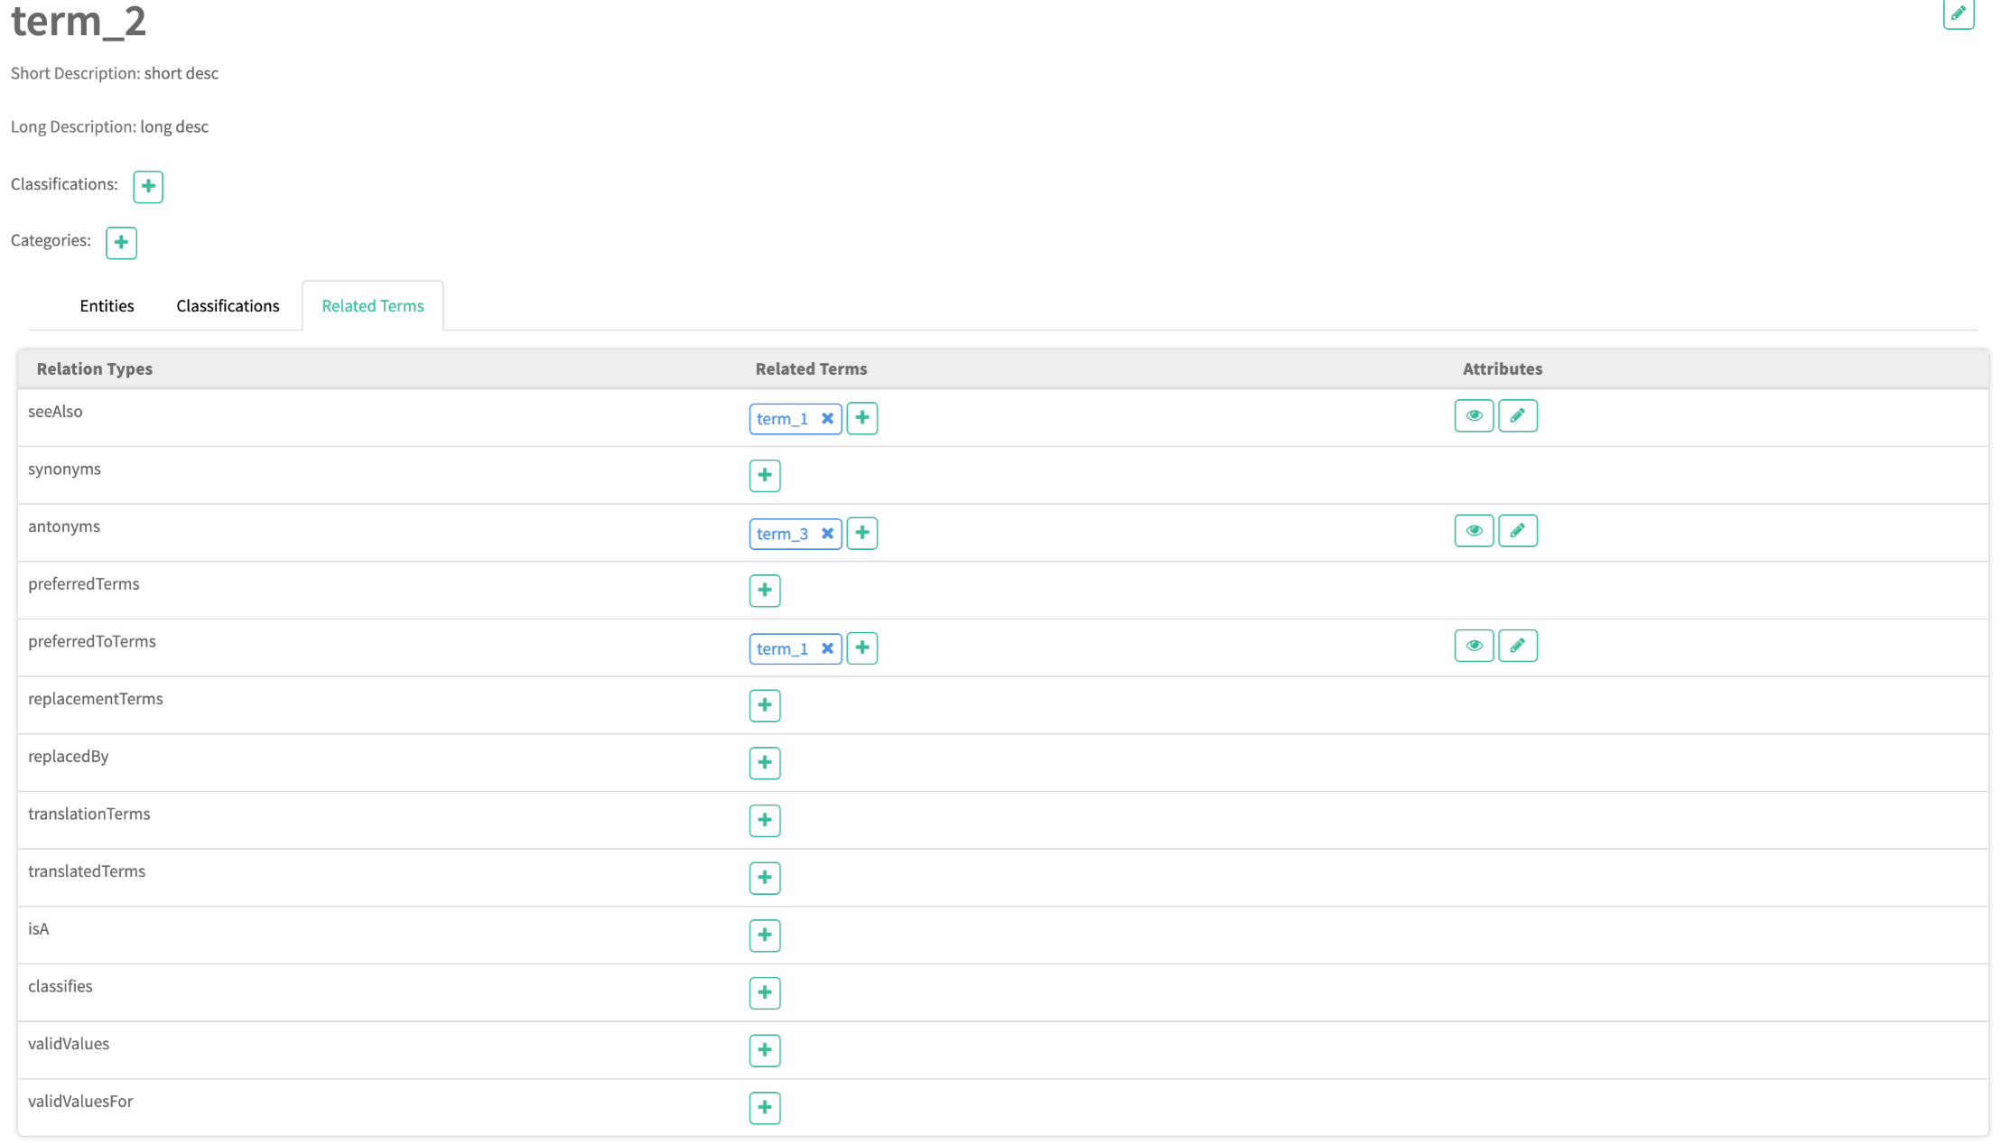Add a category with the plus icon
This screenshot has width=2001, height=1145.
pos(121,243)
